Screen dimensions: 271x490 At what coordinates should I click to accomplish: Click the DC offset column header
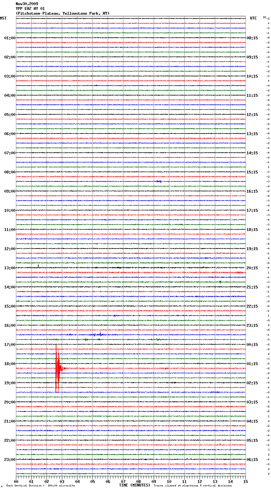(x=265, y=17)
